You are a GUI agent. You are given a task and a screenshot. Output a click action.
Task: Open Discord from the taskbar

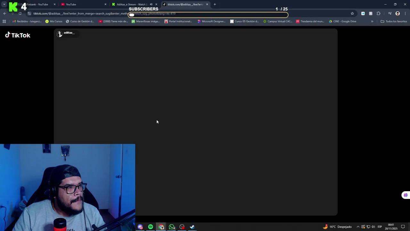140,227
